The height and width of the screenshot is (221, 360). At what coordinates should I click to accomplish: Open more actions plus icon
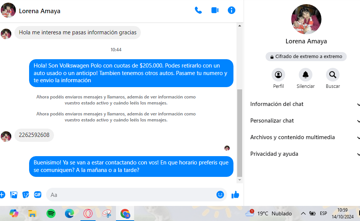[x=2, y=195]
